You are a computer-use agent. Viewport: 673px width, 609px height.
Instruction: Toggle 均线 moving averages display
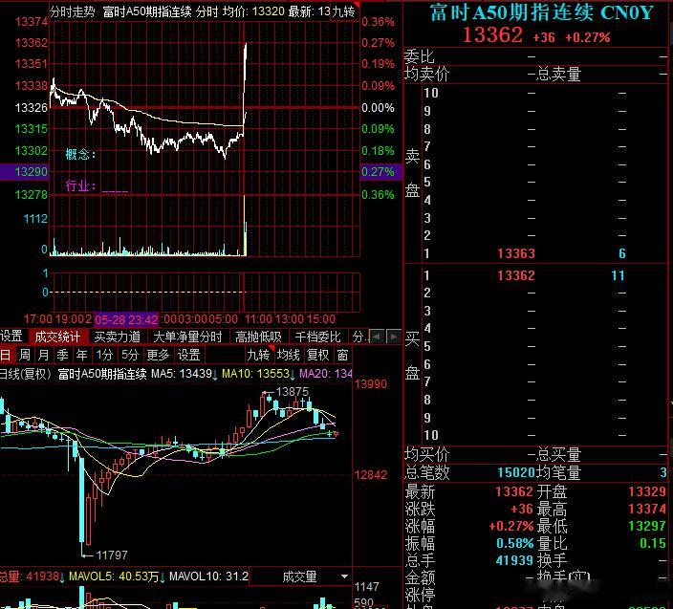coord(288,355)
